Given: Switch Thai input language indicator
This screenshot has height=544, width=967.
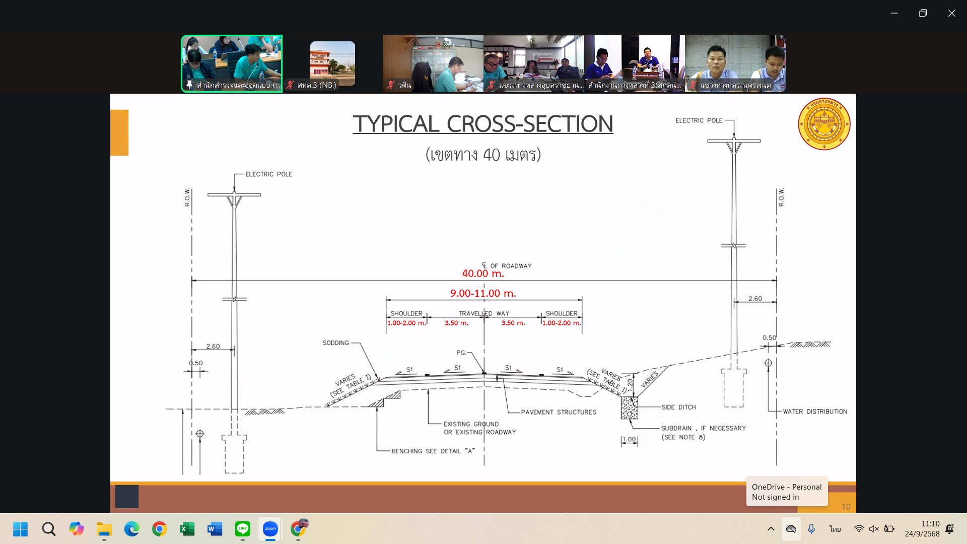Looking at the screenshot, I should (x=835, y=529).
